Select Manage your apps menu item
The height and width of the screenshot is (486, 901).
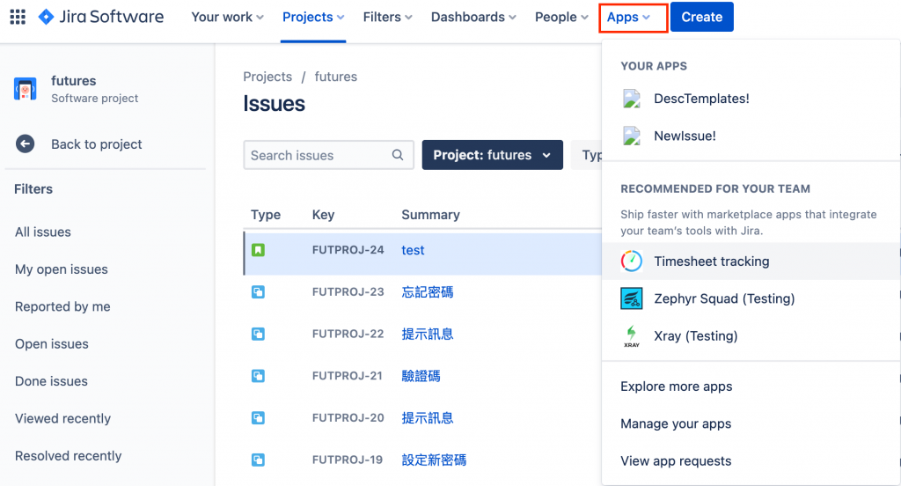(x=676, y=423)
